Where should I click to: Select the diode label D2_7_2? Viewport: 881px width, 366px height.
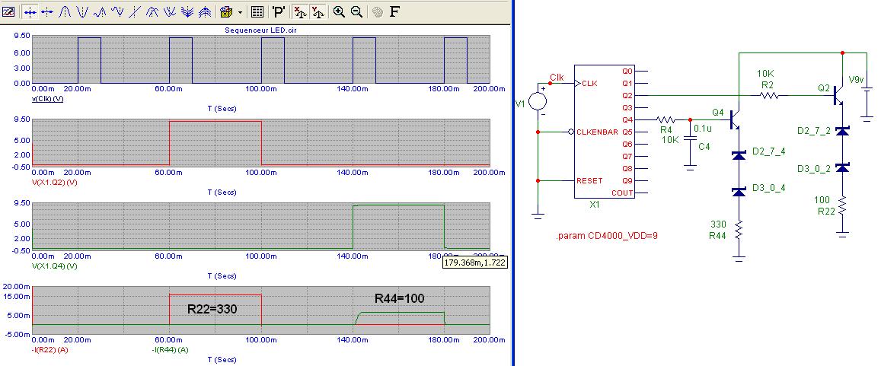click(813, 130)
